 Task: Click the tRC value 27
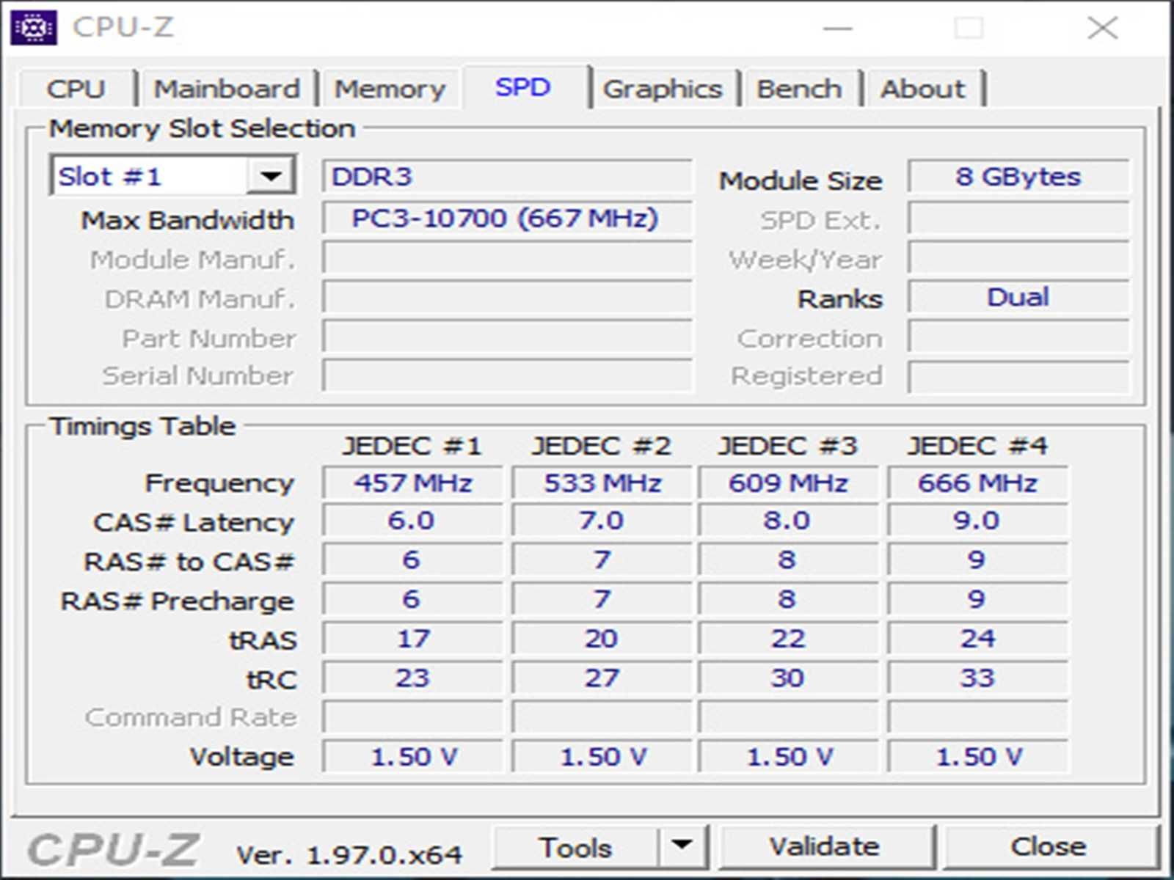point(602,678)
